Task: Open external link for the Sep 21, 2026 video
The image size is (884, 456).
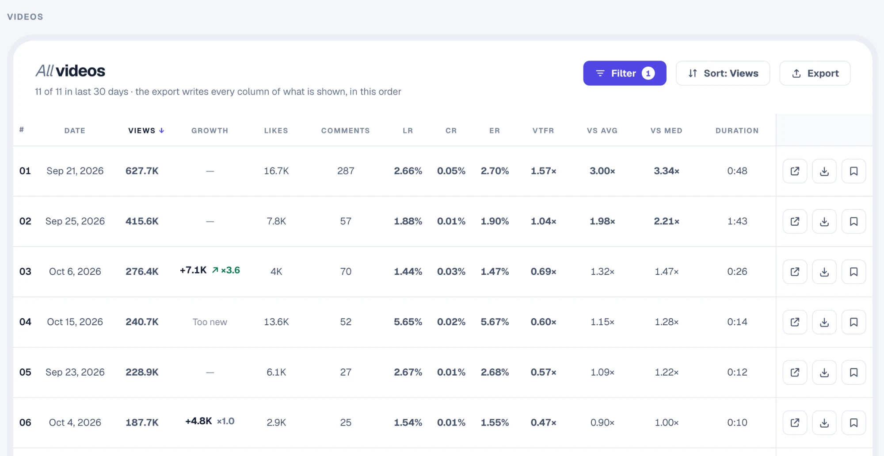Action: 795,171
